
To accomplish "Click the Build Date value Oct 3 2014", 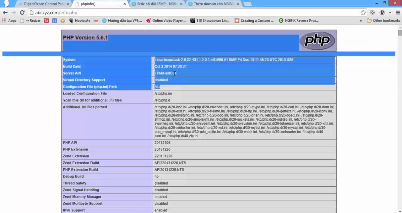I will 171,67.
